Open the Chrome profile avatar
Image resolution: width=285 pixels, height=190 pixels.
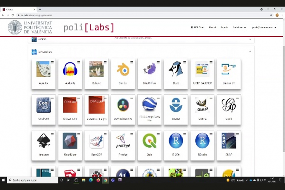click(277, 15)
